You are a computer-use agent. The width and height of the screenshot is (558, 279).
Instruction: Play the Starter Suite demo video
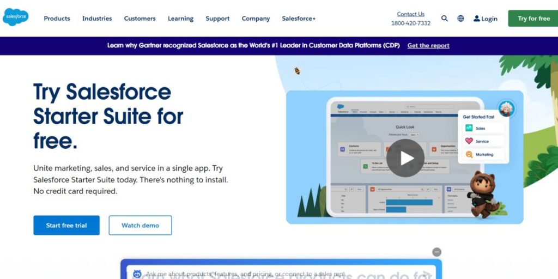(405, 158)
